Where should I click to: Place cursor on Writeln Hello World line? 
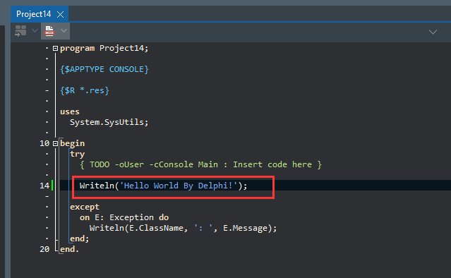(x=163, y=186)
